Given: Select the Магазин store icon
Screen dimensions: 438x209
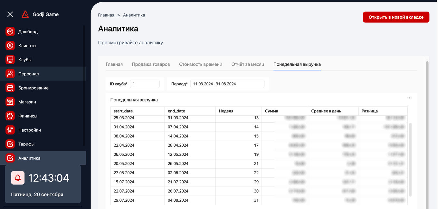Looking at the screenshot, I should point(10,102).
